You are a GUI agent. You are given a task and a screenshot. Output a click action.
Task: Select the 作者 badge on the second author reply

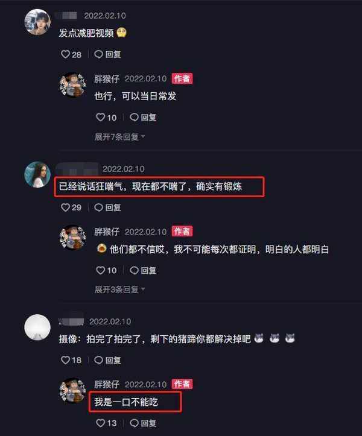coord(182,232)
